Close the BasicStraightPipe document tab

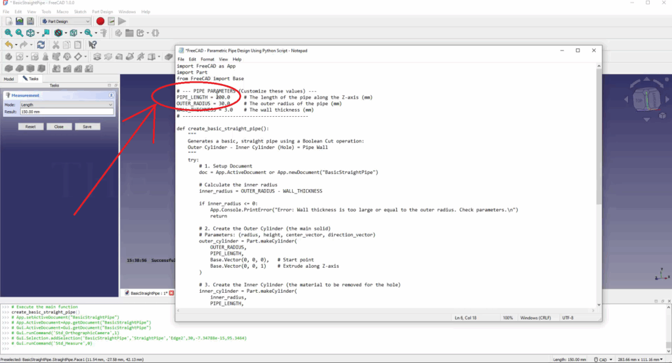tap(171, 293)
